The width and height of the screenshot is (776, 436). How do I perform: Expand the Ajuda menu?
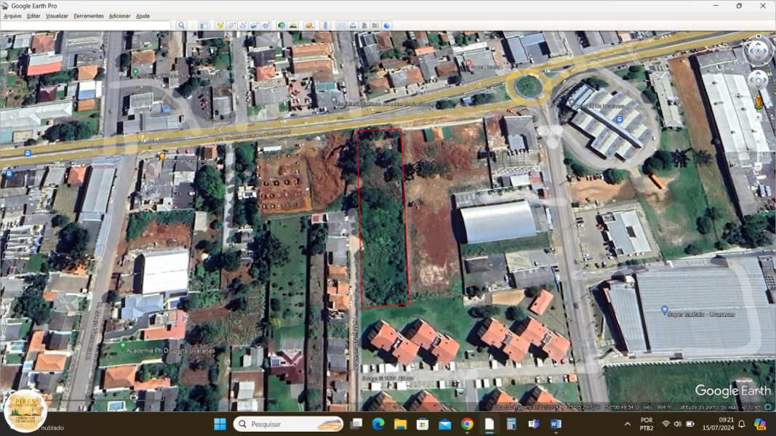tap(143, 15)
